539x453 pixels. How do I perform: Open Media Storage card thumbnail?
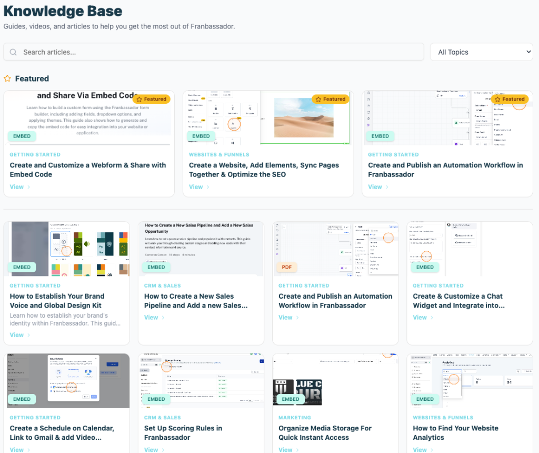pyautogui.click(x=335, y=381)
